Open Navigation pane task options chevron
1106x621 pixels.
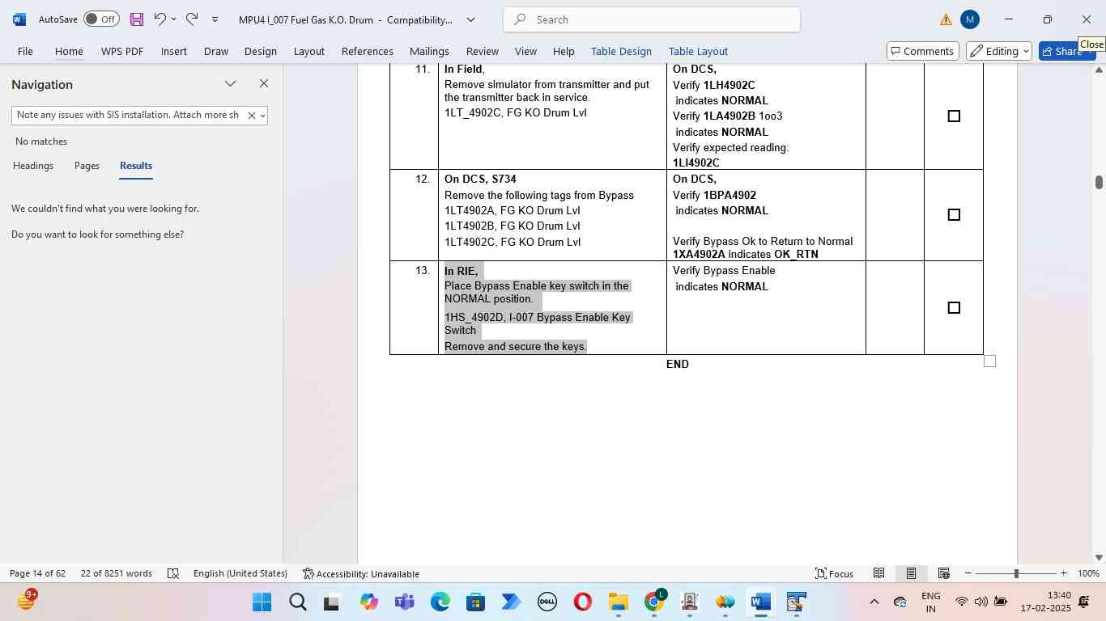point(231,84)
